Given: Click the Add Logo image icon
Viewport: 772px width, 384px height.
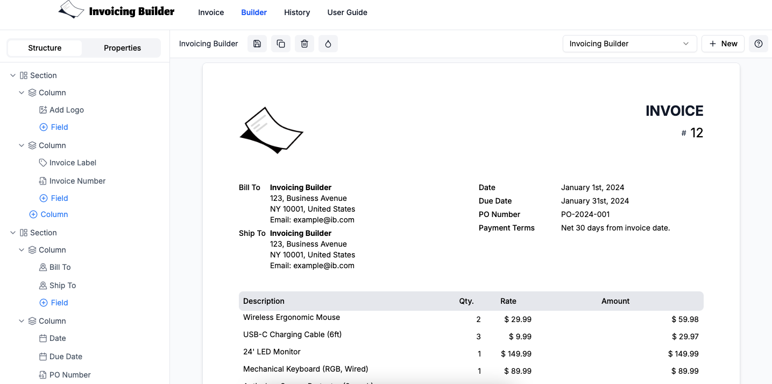Looking at the screenshot, I should click(43, 110).
